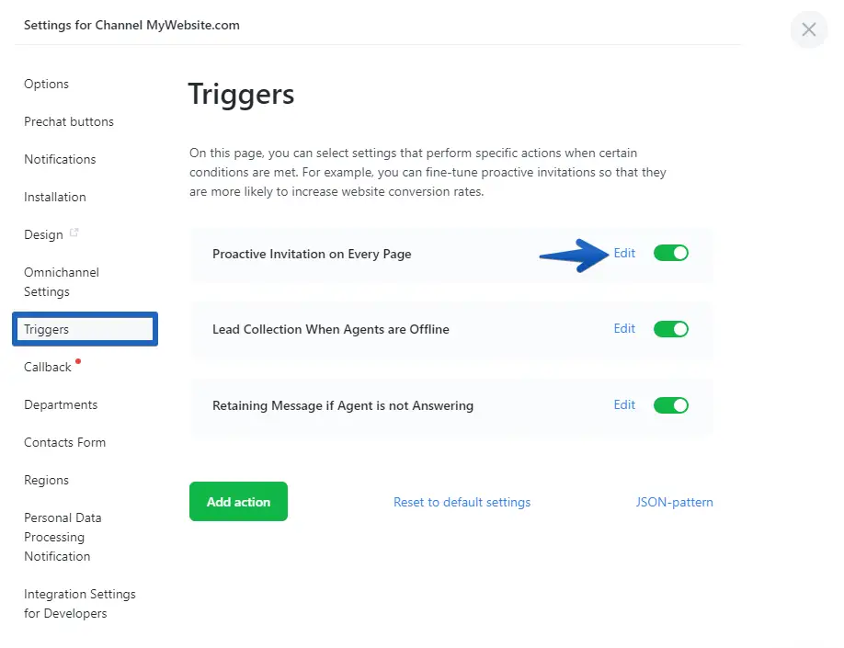Open the Options settings section

click(47, 85)
